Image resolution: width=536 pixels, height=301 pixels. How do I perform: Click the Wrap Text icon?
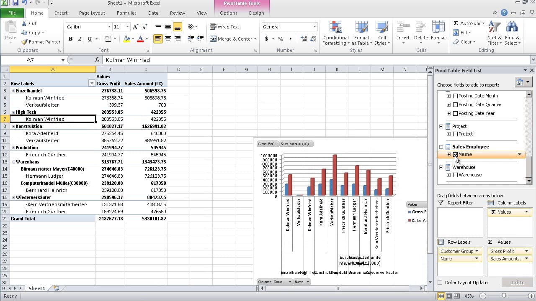[x=213, y=27]
